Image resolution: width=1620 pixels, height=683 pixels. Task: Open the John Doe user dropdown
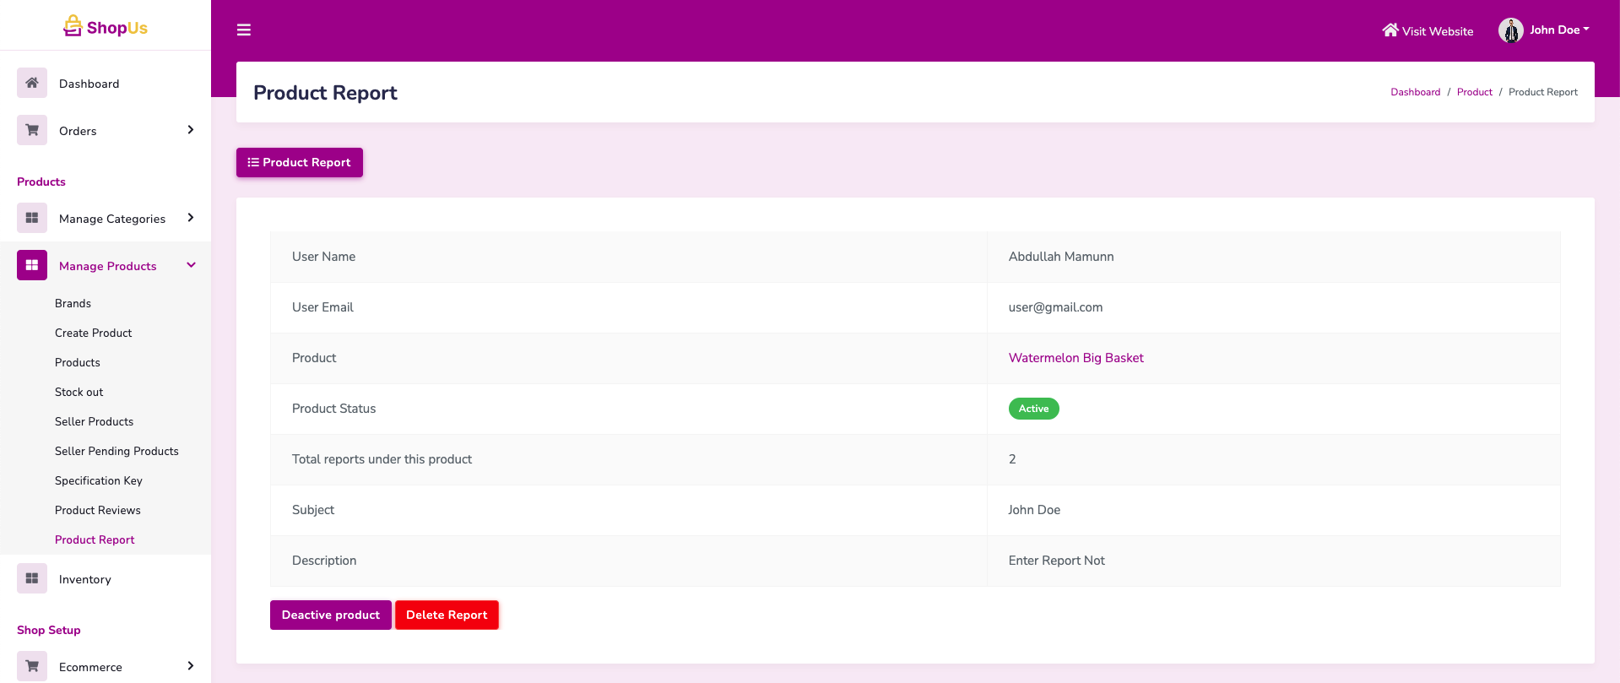coord(1558,30)
